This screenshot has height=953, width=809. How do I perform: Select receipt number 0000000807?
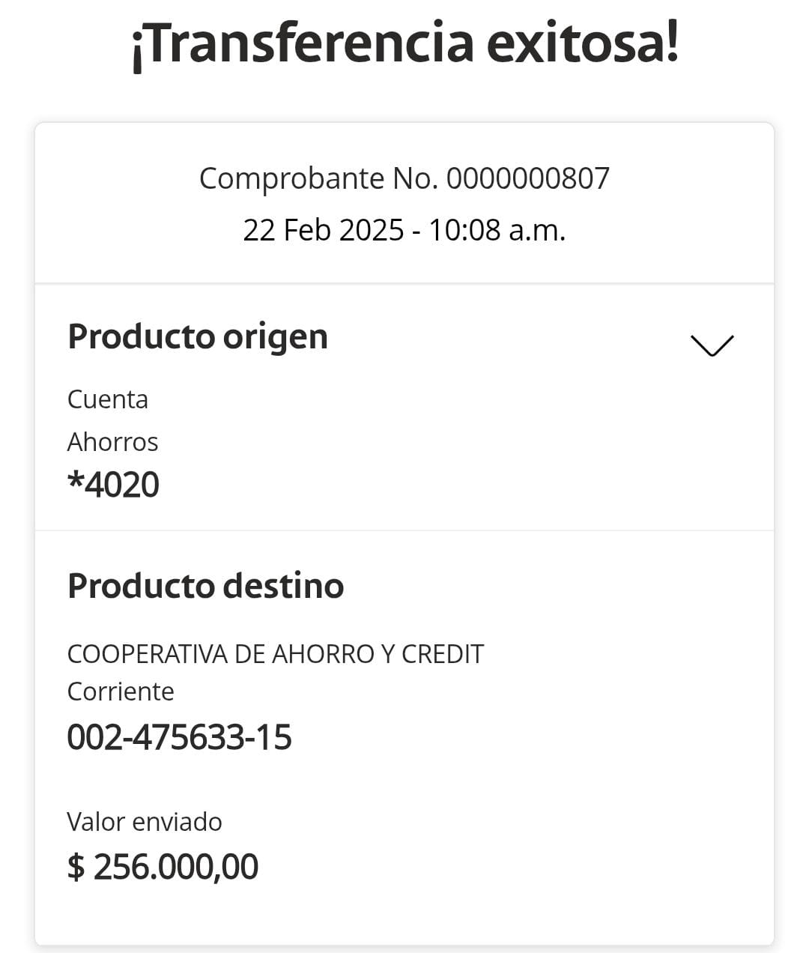point(528,179)
